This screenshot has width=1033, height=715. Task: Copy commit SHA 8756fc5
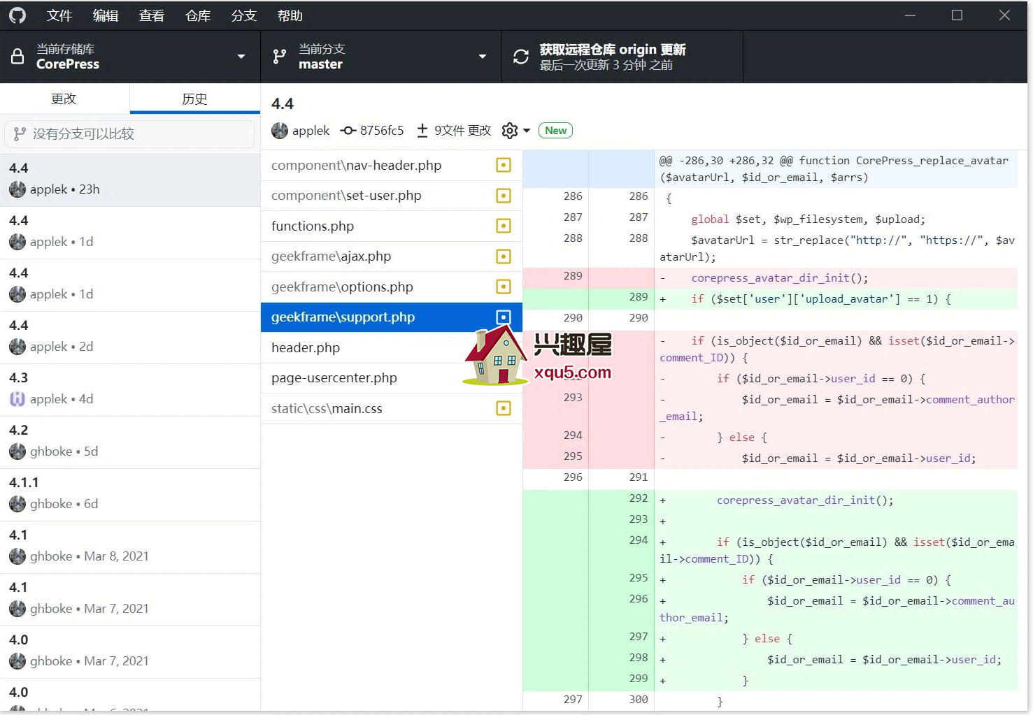tap(382, 131)
